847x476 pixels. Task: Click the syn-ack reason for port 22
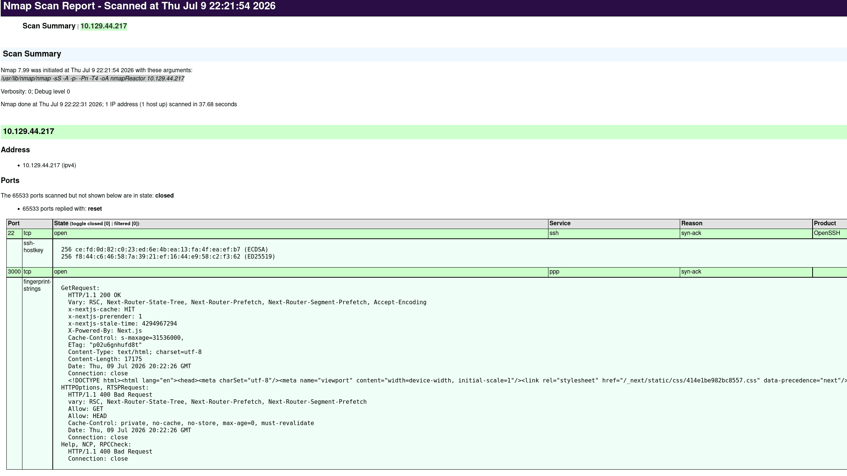click(x=746, y=233)
